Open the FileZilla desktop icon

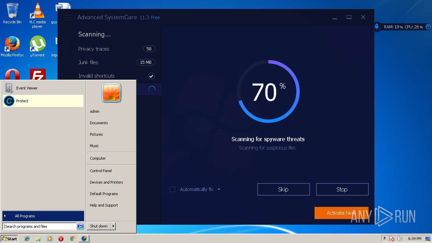tap(37, 75)
